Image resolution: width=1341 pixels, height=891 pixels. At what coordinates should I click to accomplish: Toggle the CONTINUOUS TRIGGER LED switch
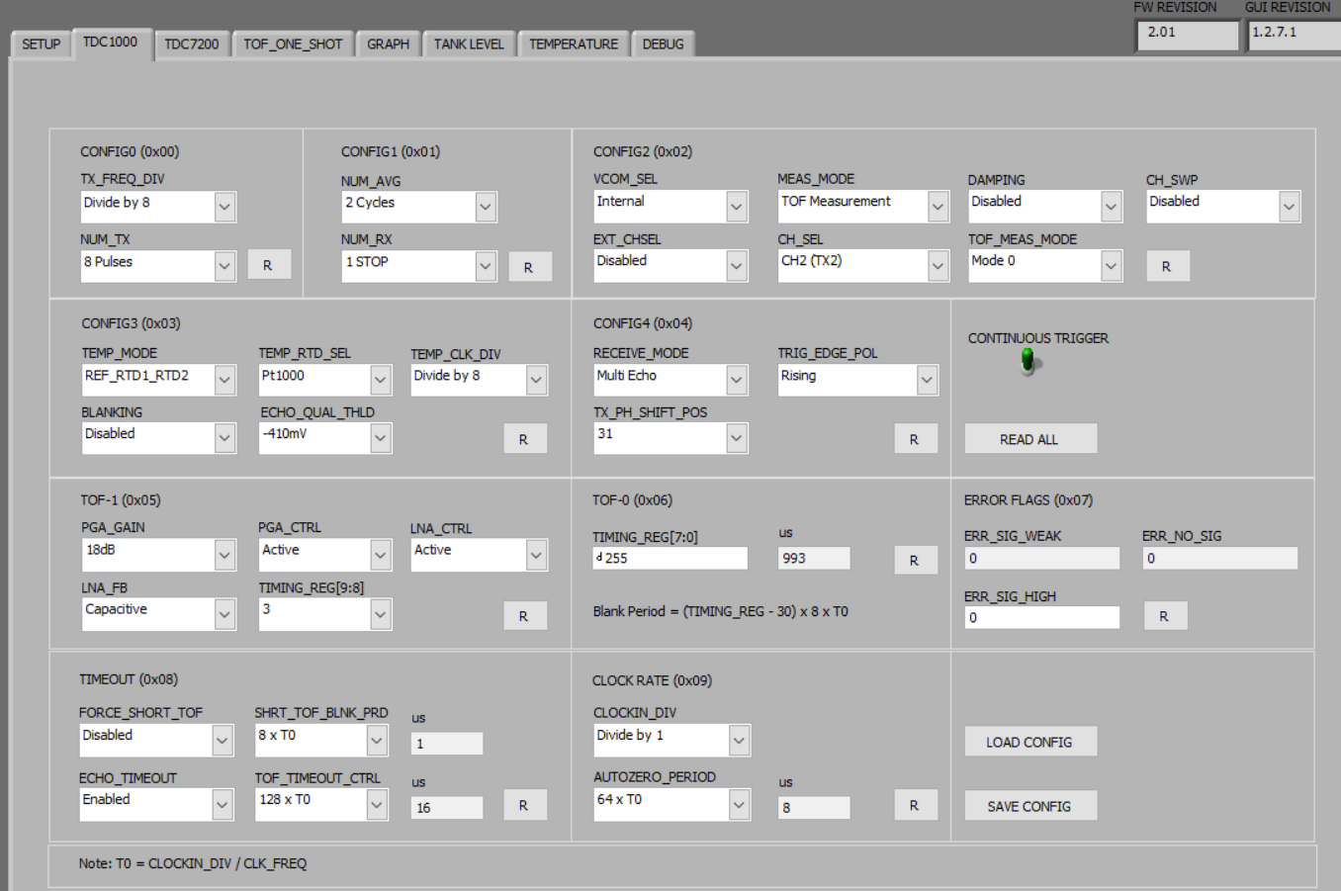tap(1028, 361)
